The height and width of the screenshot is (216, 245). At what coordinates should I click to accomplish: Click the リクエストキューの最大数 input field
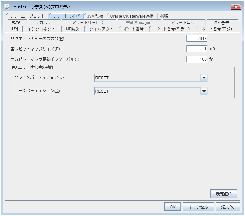(197, 38)
